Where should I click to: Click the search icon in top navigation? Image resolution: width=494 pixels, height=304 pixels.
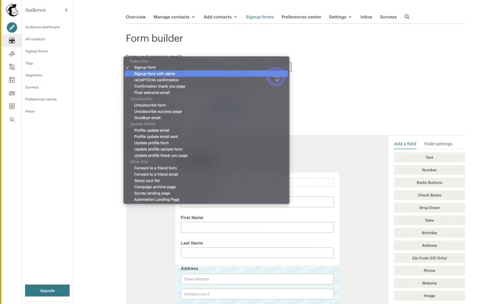click(x=407, y=17)
